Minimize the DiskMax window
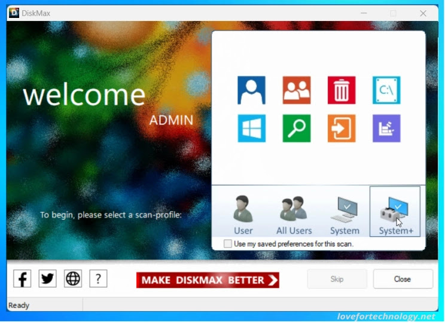The width and height of the screenshot is (445, 323). pyautogui.click(x=364, y=13)
